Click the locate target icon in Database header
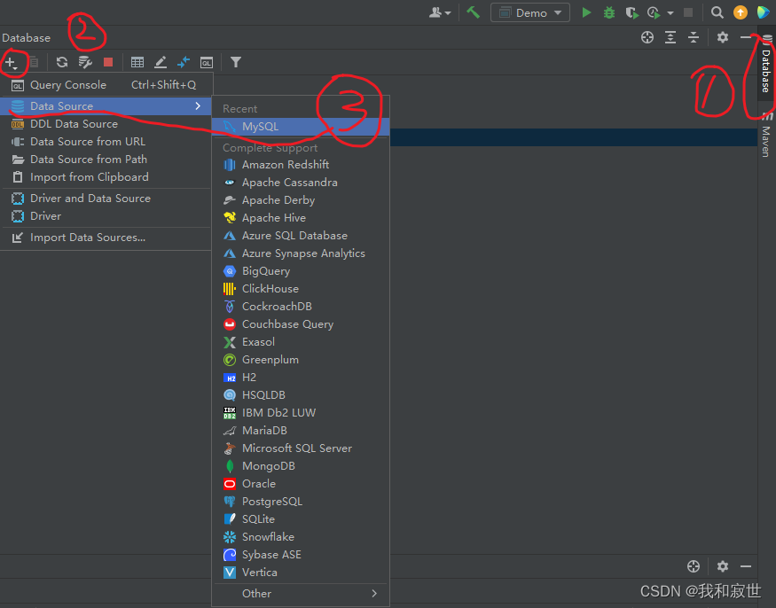Image resolution: width=776 pixels, height=608 pixels. tap(647, 37)
